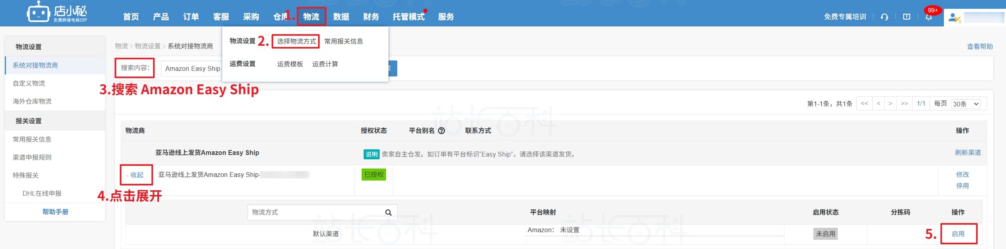Open the 财务 menu

pos(371,17)
